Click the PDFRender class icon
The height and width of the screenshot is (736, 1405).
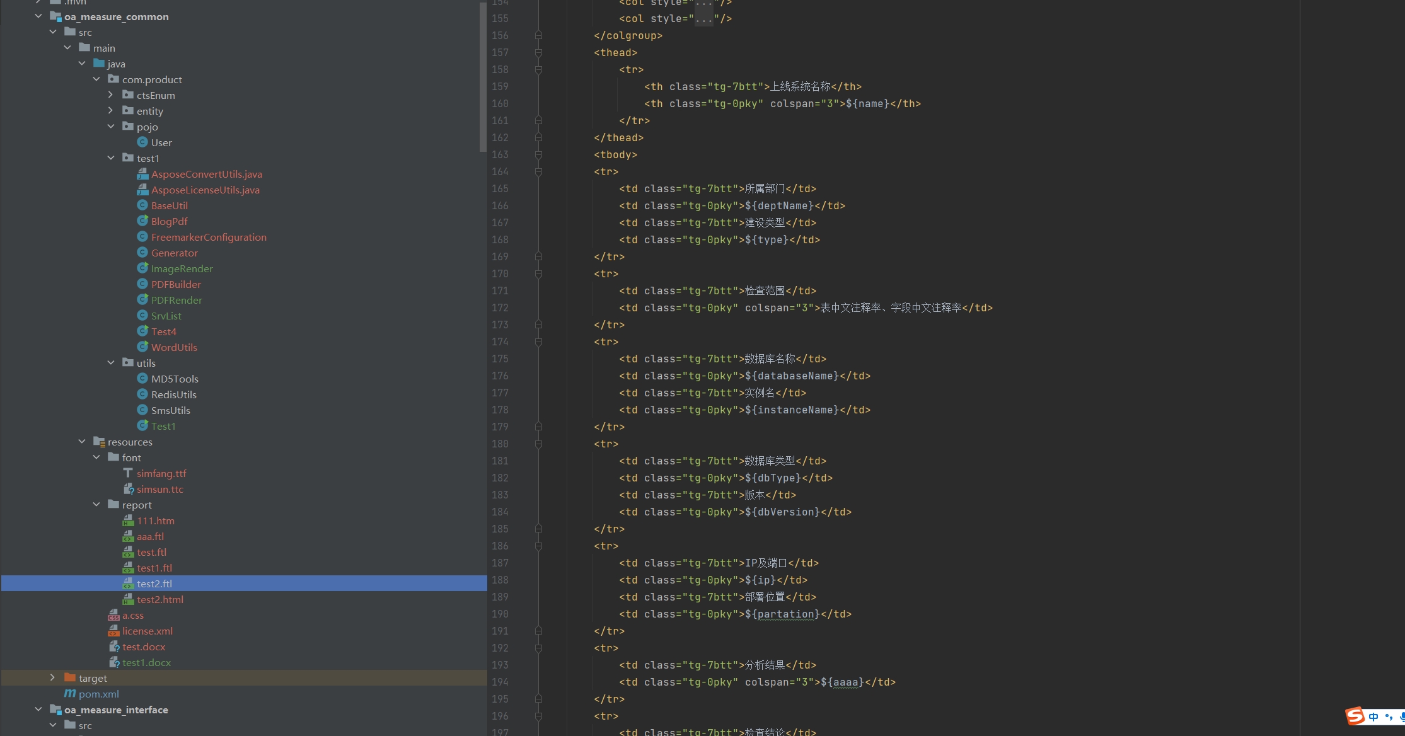[x=142, y=300]
